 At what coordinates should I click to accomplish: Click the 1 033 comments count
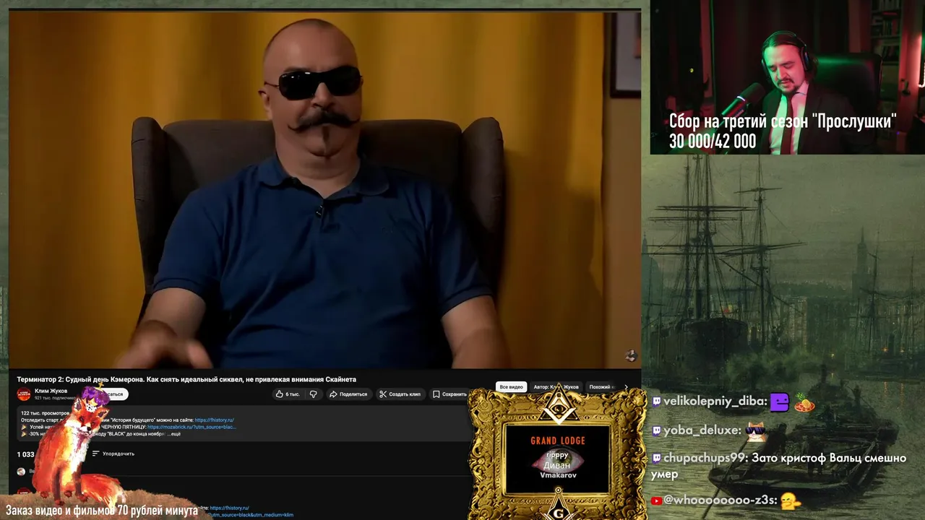[x=26, y=454]
